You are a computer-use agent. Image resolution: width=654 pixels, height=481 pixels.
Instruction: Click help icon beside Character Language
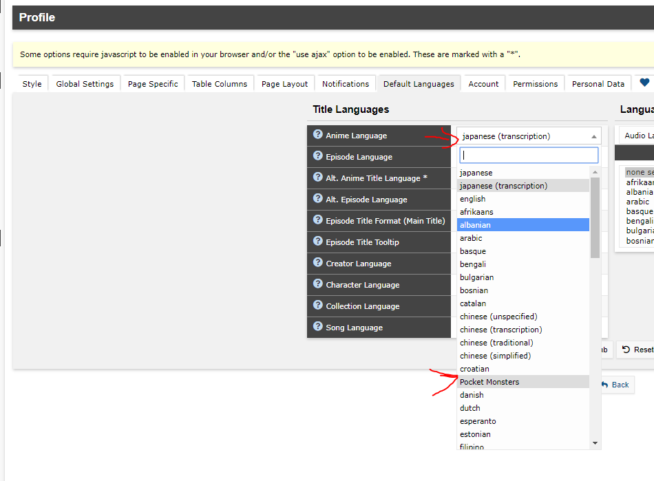tap(317, 284)
